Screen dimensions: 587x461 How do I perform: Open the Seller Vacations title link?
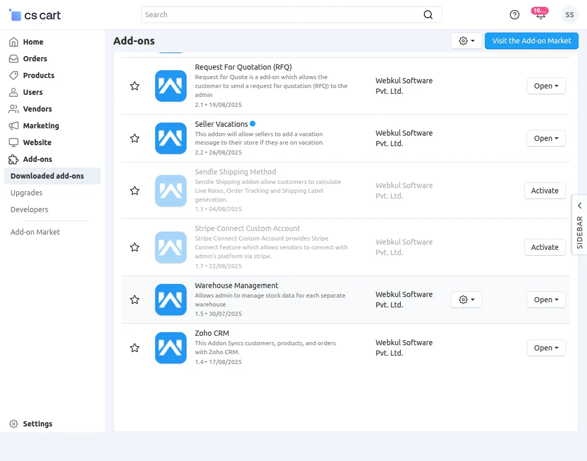(x=221, y=124)
